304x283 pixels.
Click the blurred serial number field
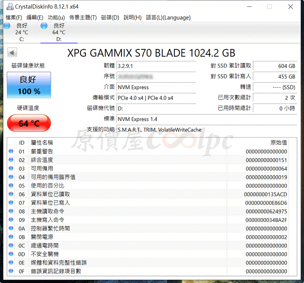point(156,76)
